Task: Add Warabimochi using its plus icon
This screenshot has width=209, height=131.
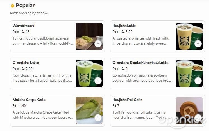Action: click(98, 44)
